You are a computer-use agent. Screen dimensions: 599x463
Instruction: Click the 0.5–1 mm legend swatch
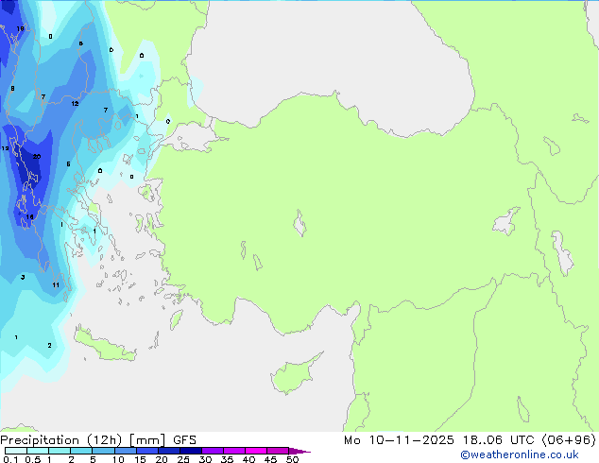point(38,451)
